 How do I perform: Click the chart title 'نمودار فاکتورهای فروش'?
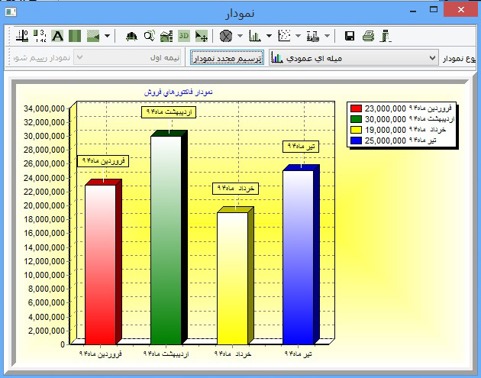coord(179,92)
